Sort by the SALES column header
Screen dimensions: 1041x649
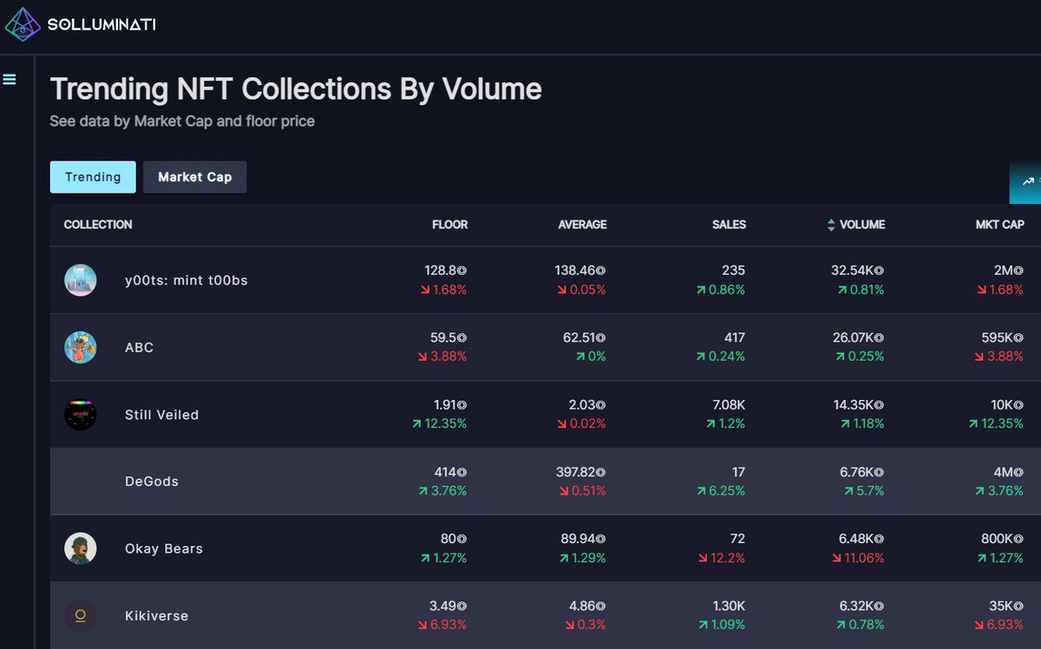click(x=729, y=225)
